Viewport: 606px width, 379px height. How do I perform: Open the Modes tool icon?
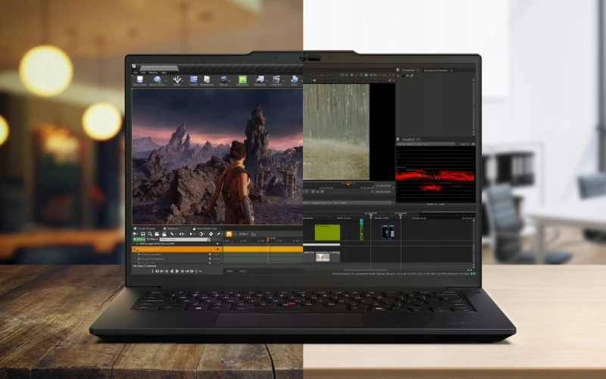pos(177,79)
